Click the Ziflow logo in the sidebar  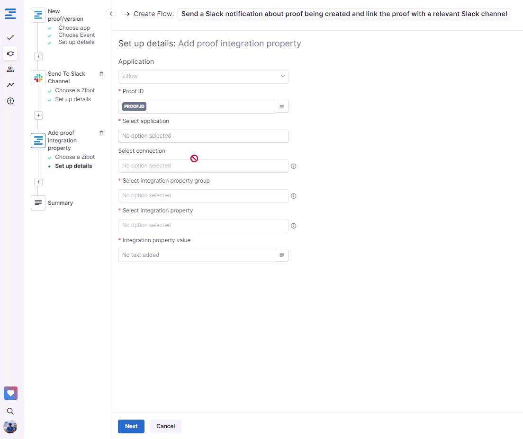click(10, 14)
